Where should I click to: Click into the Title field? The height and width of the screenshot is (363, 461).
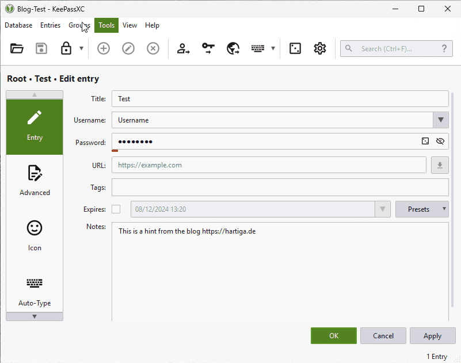coord(280,99)
